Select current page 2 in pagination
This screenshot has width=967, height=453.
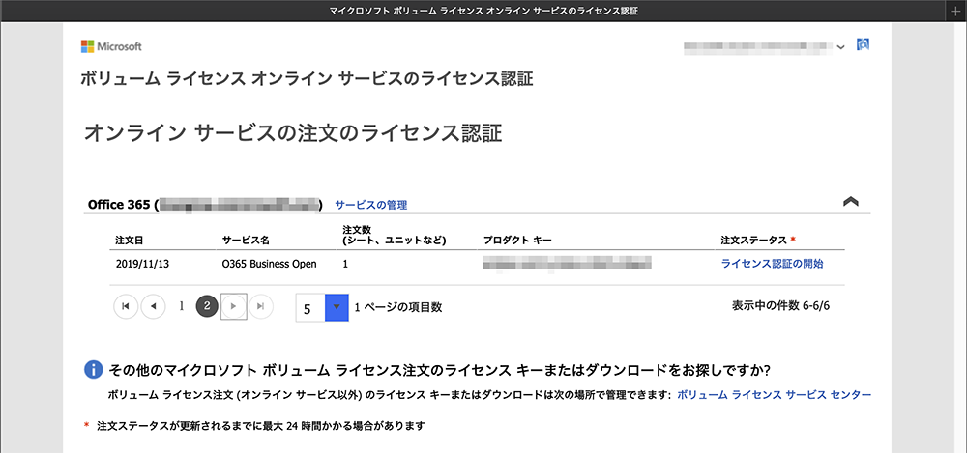206,307
